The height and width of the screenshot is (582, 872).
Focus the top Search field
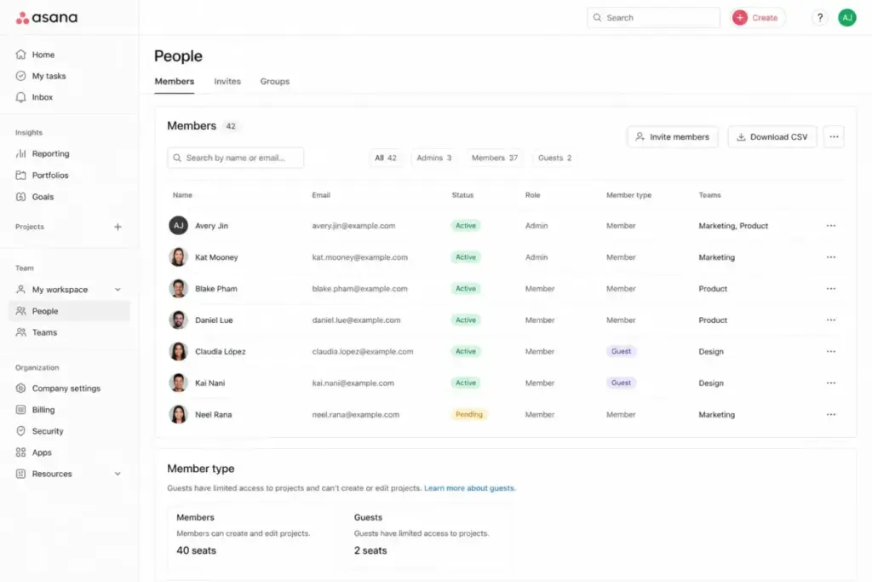tap(653, 18)
